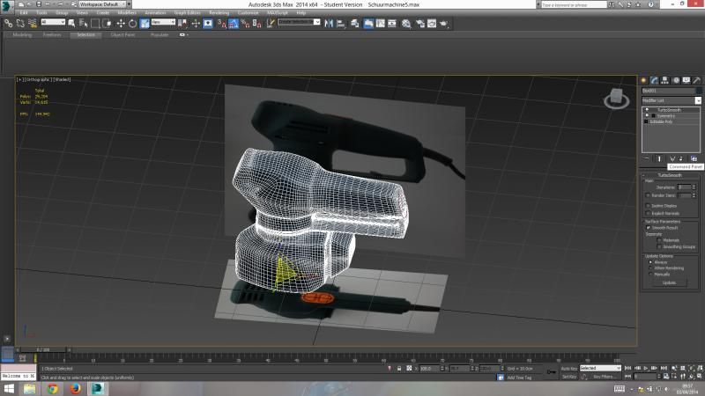
Task: Select the Move transform tool
Action: [121, 23]
